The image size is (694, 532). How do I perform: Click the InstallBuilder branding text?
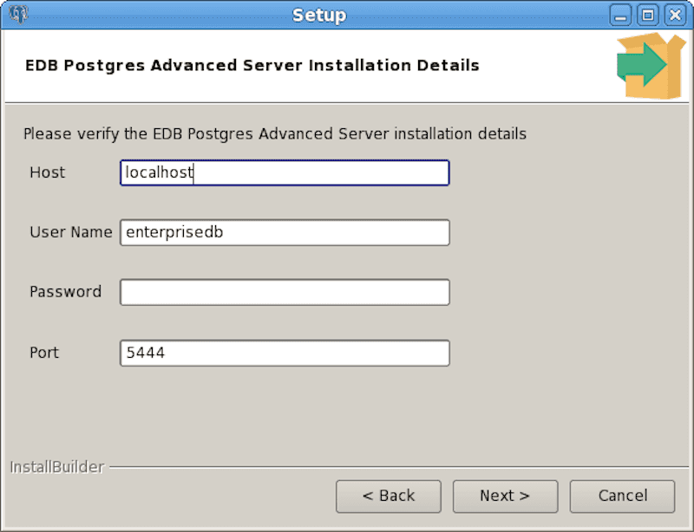click(x=57, y=467)
